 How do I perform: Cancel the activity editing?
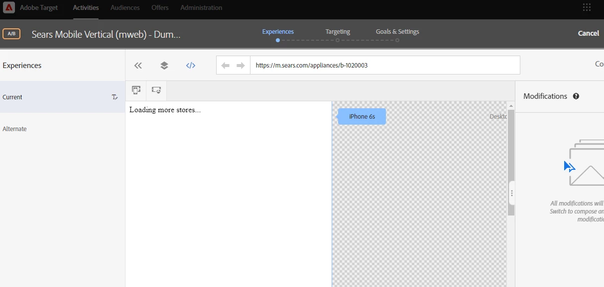pyautogui.click(x=588, y=33)
